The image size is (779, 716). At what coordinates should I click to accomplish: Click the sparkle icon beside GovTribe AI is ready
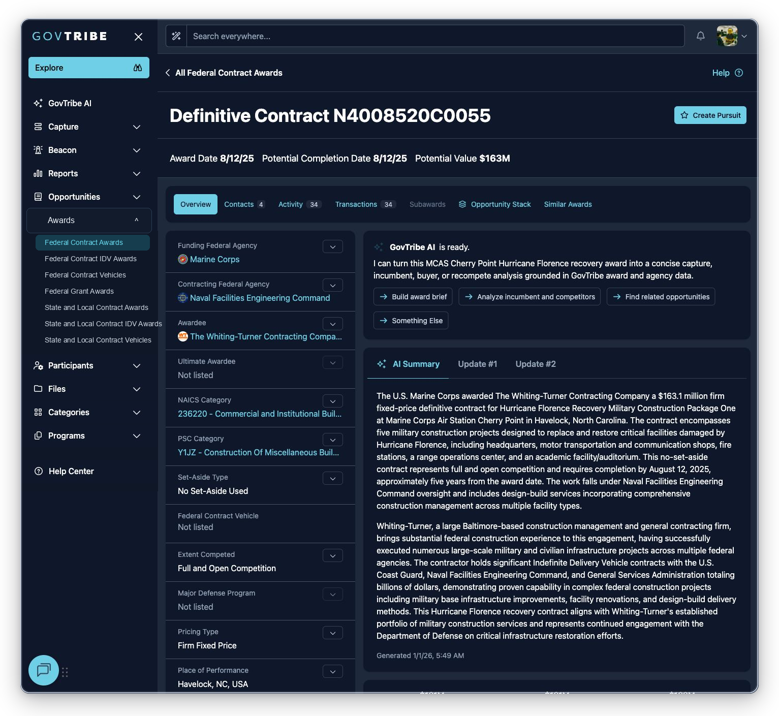379,247
